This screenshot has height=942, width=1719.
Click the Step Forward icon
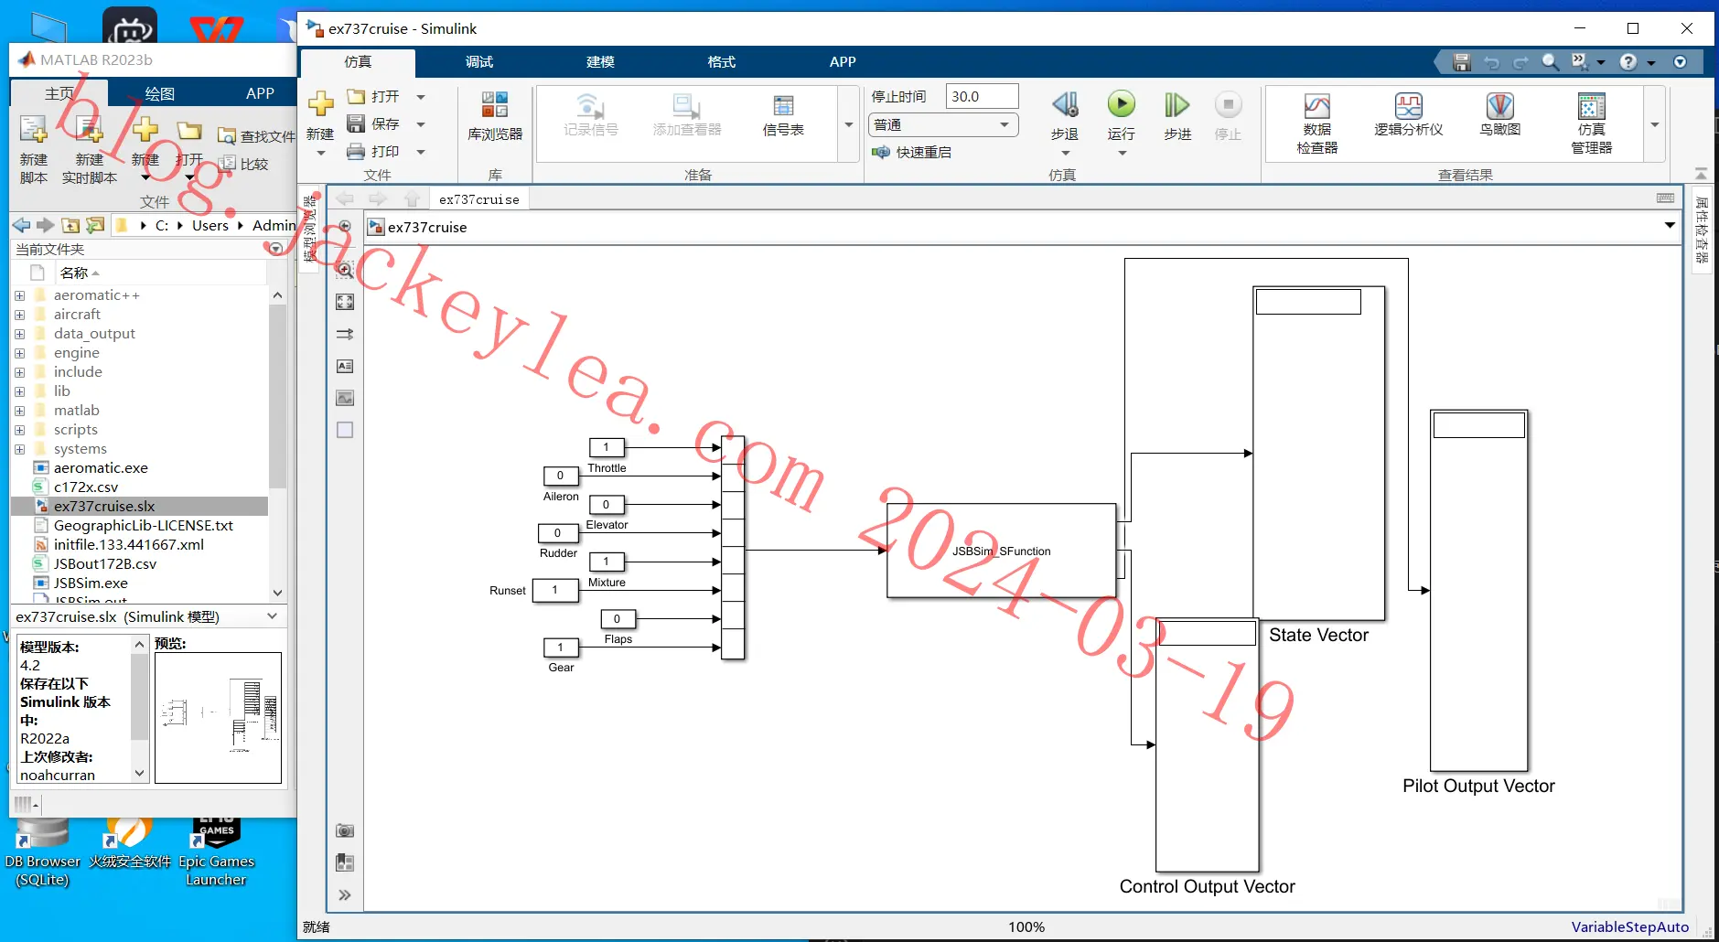click(1176, 105)
